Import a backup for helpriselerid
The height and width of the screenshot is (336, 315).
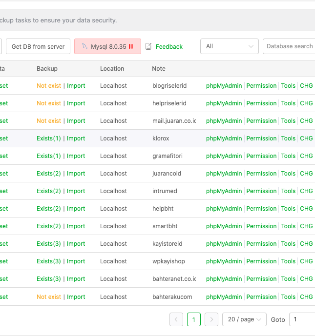tap(76, 103)
